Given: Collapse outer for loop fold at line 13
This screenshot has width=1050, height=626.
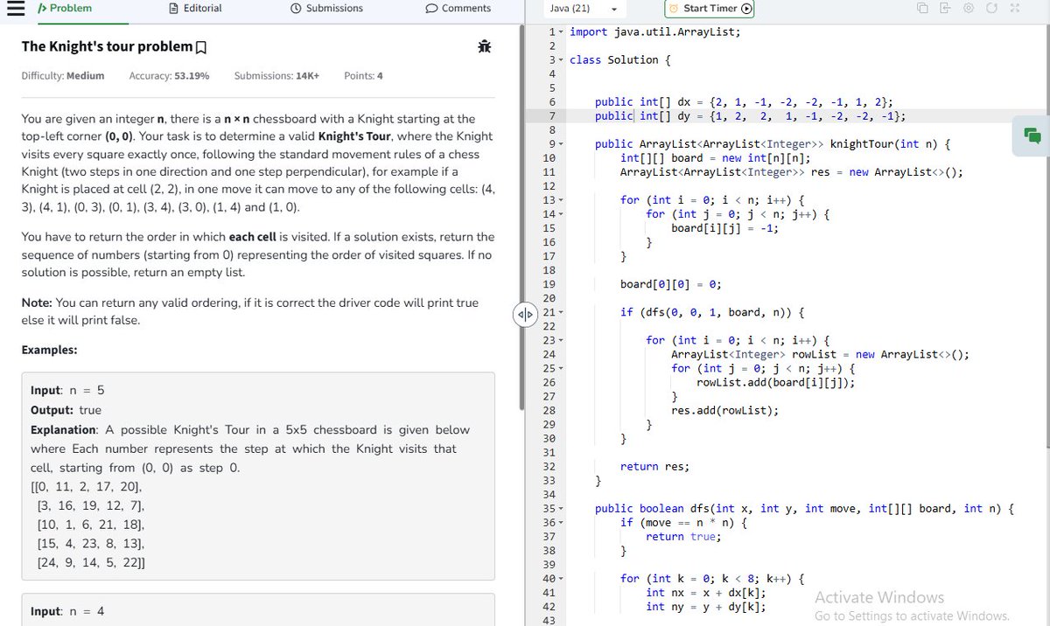Looking at the screenshot, I should point(560,200).
